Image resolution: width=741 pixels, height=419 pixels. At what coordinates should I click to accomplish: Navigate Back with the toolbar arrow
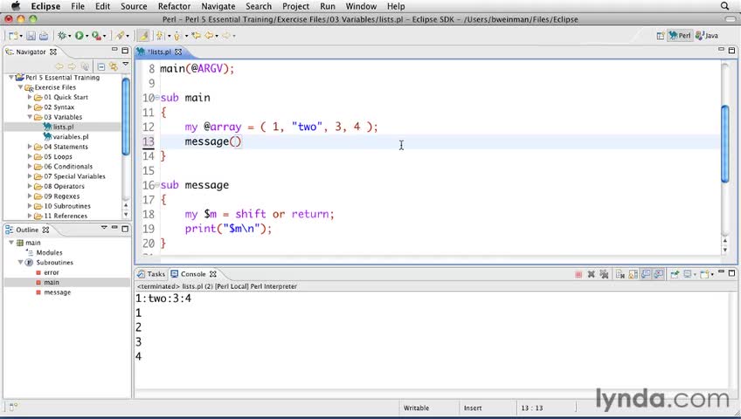(208, 36)
